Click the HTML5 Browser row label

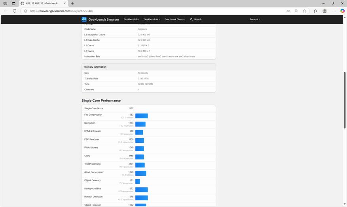pos(93,131)
